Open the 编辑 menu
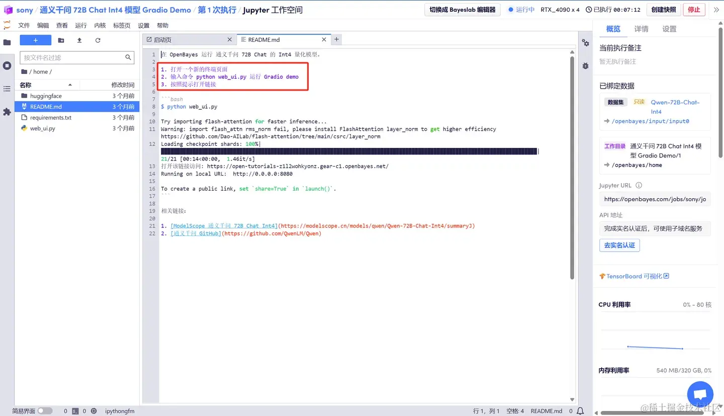This screenshot has width=724, height=416. 43,25
